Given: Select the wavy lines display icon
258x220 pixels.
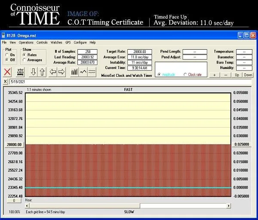Looking at the screenshot, I should tap(92, 72).
